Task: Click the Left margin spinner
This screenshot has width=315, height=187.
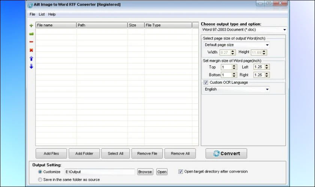Action: [x=267, y=67]
